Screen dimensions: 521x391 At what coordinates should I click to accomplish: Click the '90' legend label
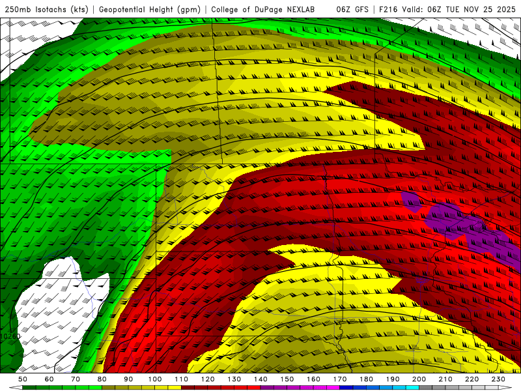tap(128, 379)
